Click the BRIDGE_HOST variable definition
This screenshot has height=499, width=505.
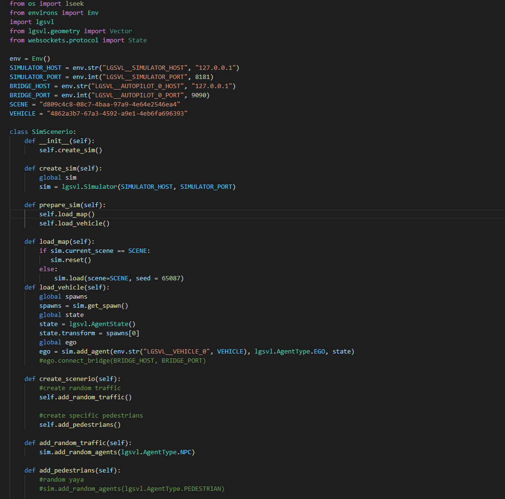(30, 86)
